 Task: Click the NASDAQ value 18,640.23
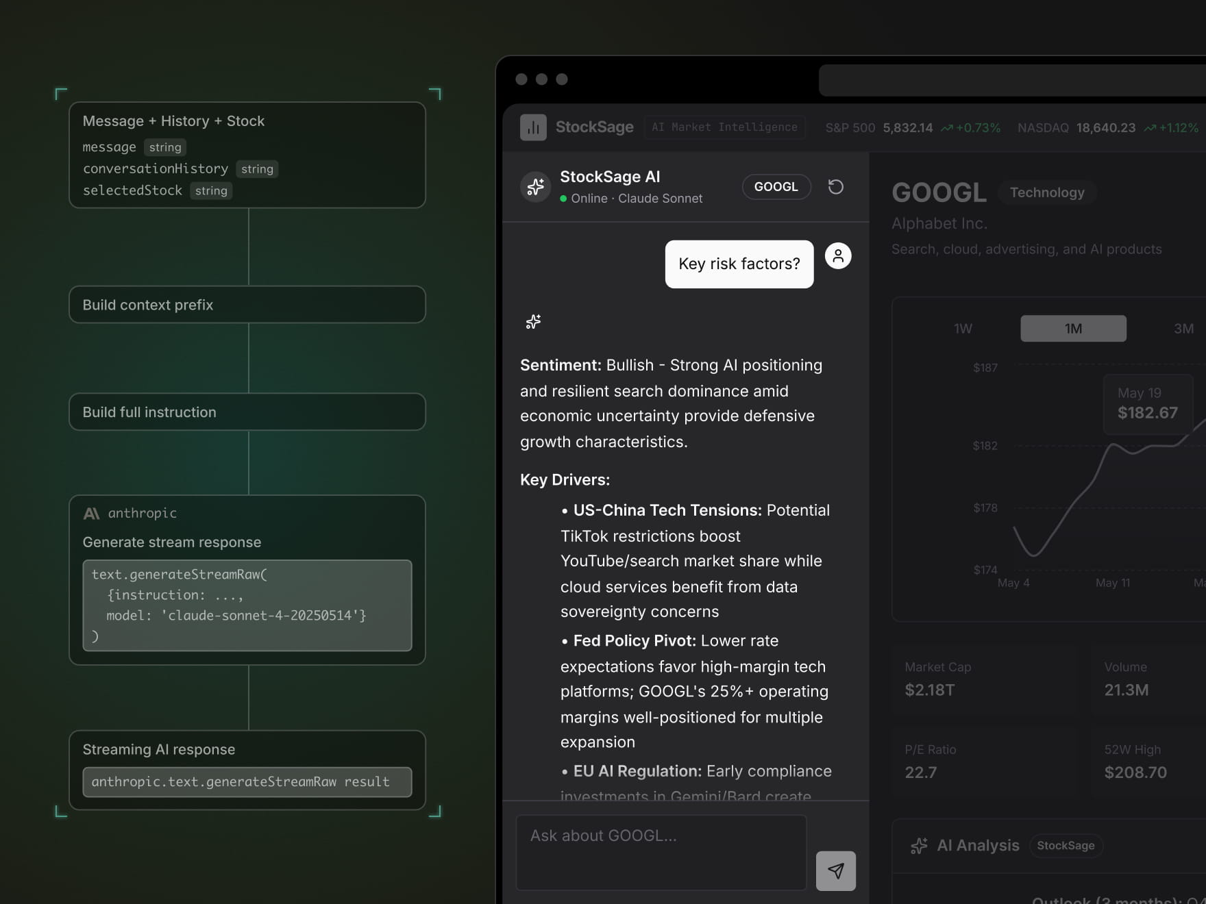tap(1106, 128)
